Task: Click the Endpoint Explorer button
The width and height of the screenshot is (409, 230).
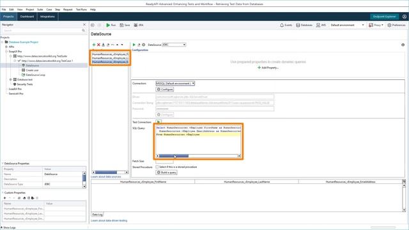Action: coord(384,17)
